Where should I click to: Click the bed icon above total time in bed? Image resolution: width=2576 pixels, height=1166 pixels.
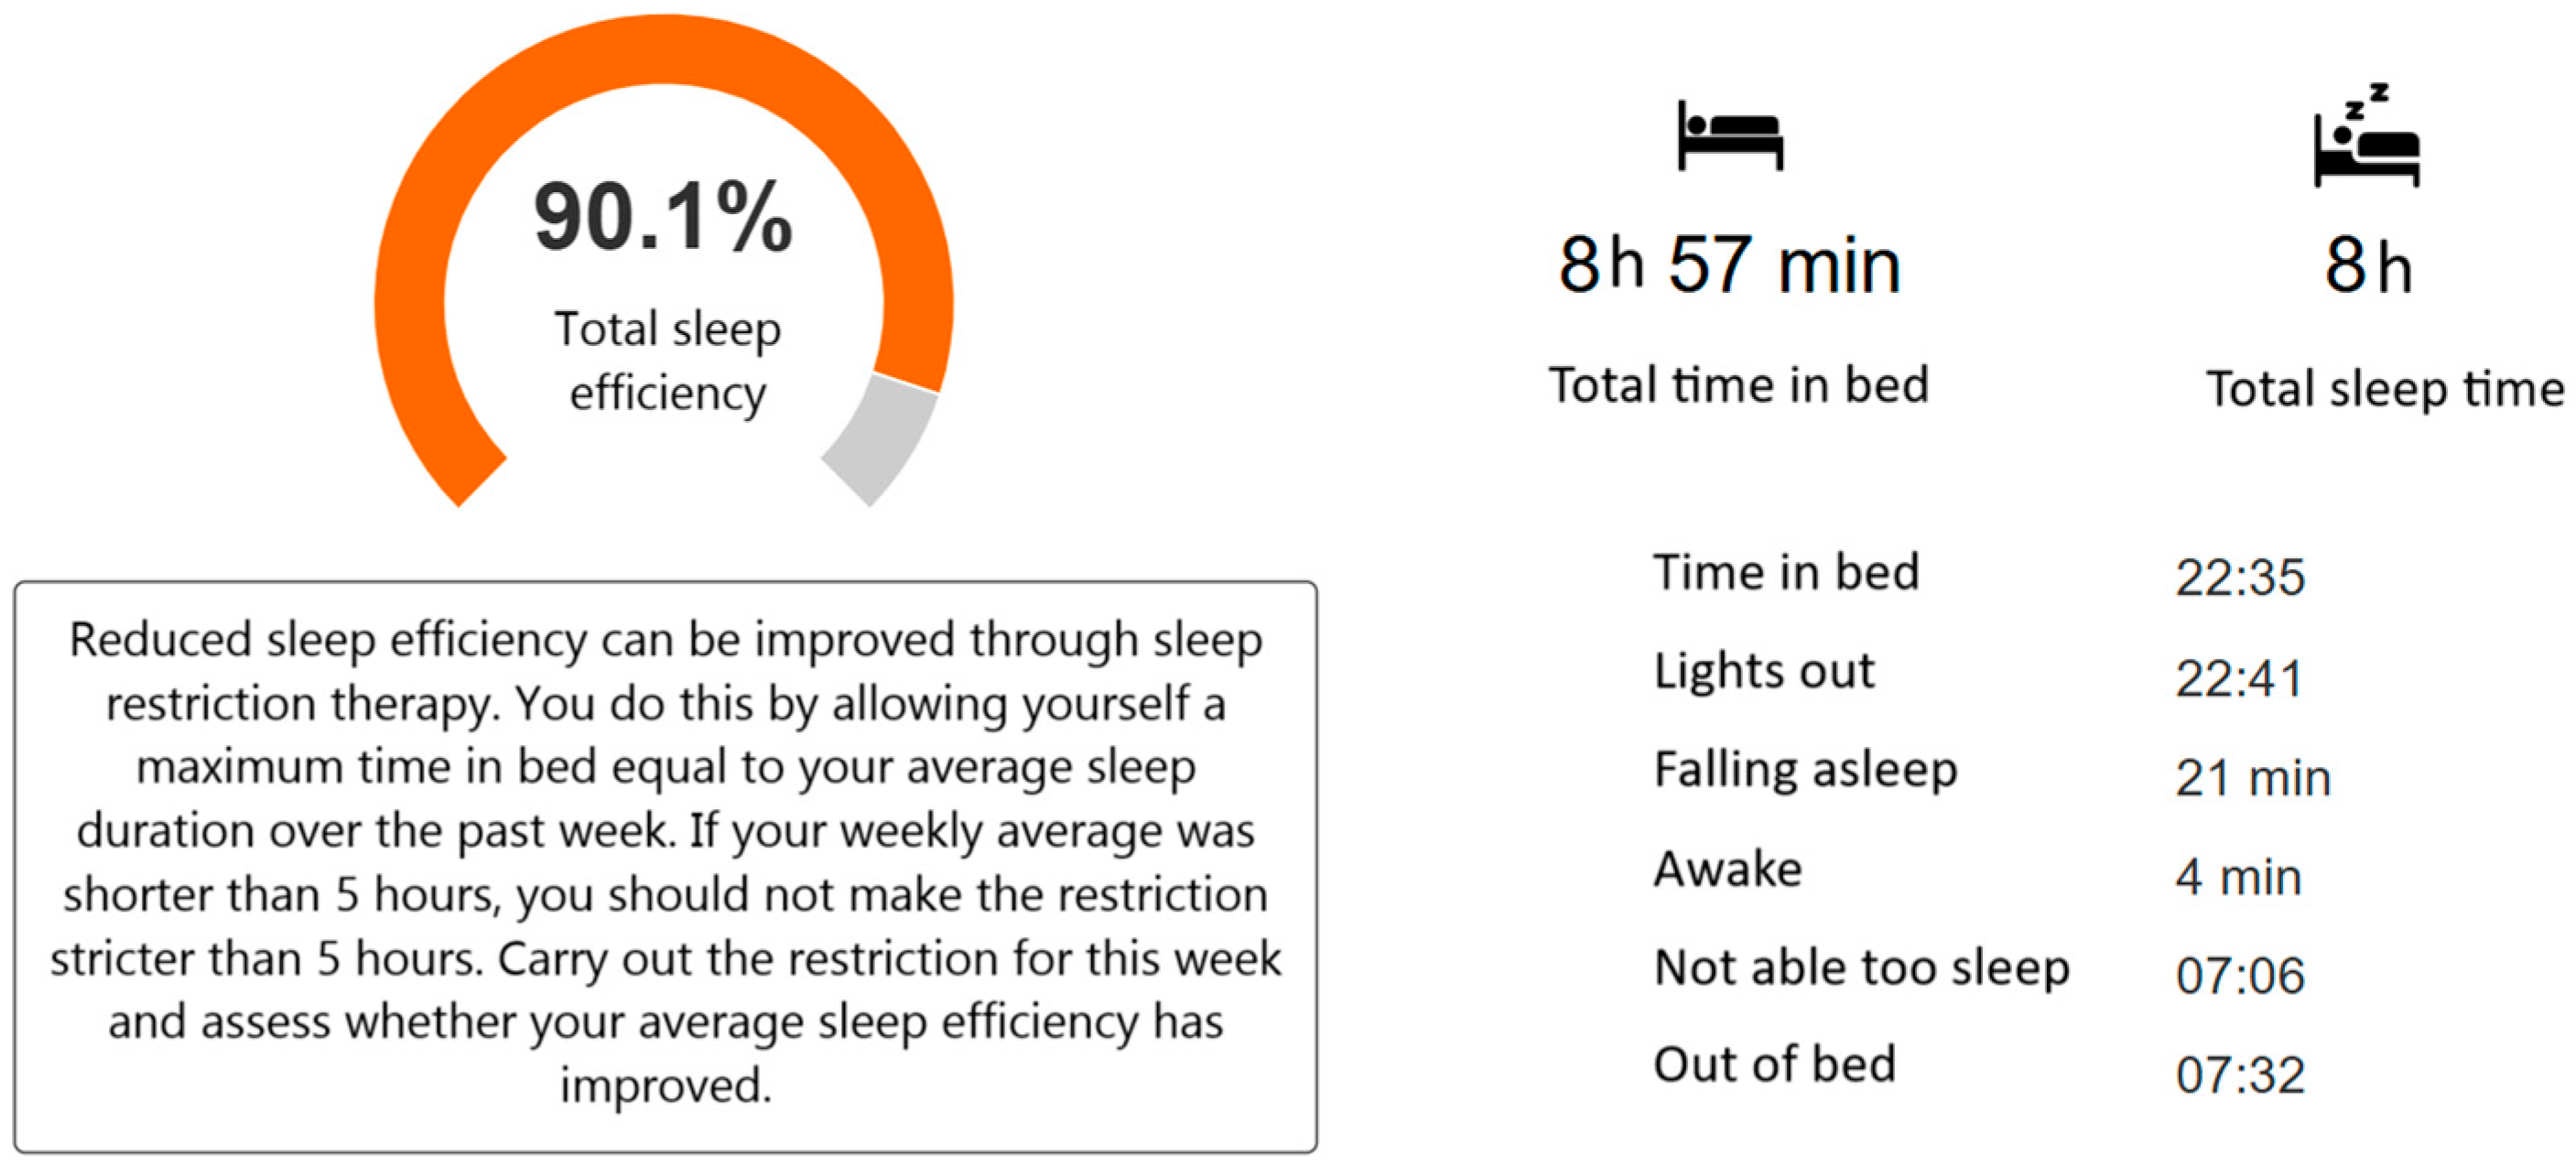pos(1730,135)
